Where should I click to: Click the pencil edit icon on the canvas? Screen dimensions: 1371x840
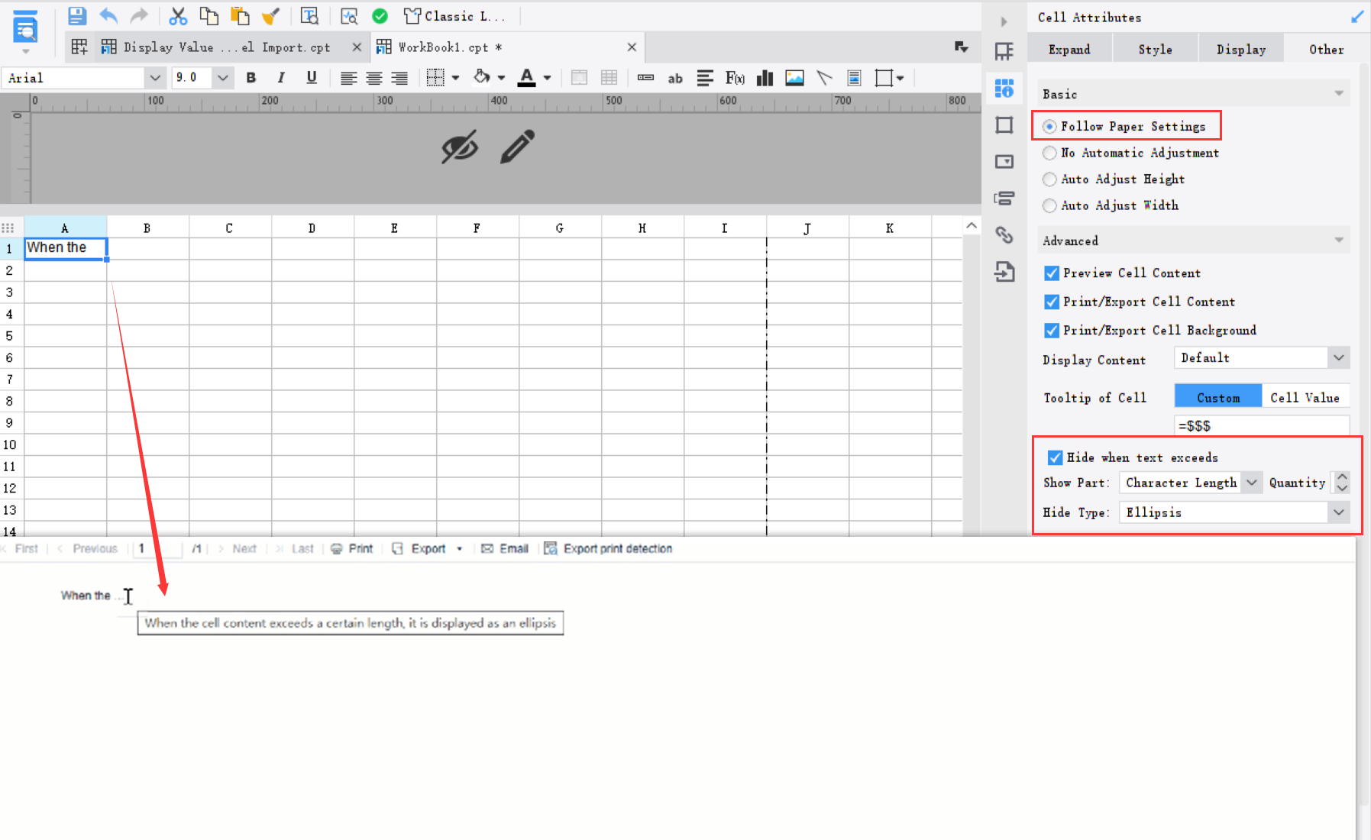click(518, 147)
